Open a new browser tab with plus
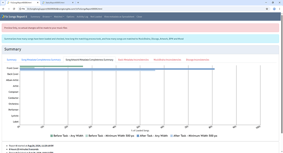The width and height of the screenshot is (283, 153). tap(78, 2)
